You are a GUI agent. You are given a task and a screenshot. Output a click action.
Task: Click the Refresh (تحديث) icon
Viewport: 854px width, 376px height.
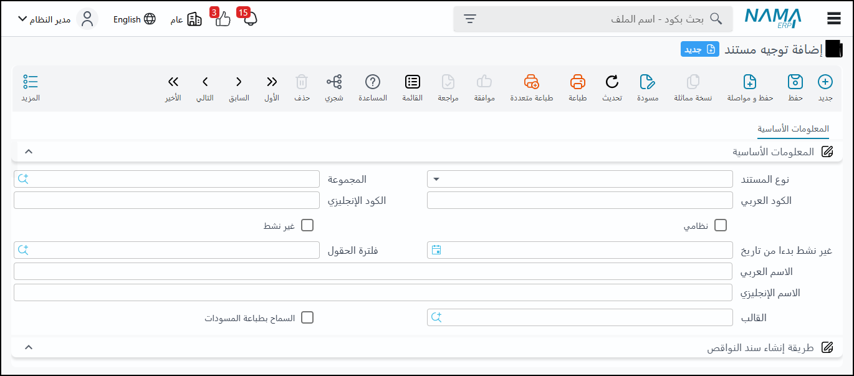pos(612,82)
